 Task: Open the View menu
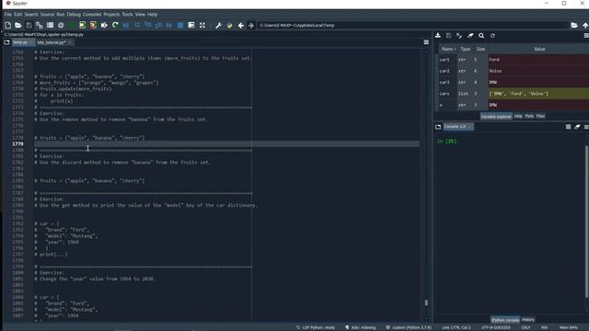[140, 15]
